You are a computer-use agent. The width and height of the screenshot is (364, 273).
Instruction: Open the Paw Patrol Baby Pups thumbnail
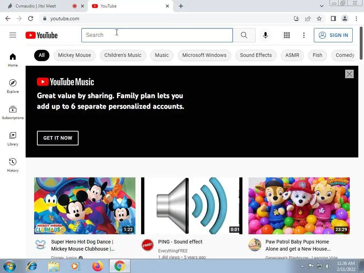point(299,206)
